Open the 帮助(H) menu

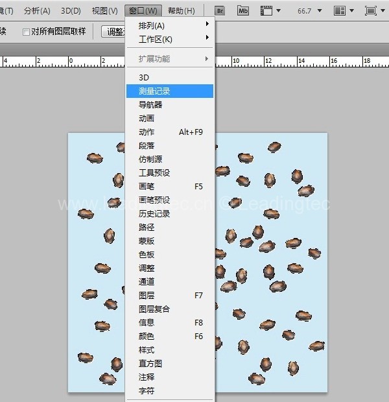click(x=181, y=11)
